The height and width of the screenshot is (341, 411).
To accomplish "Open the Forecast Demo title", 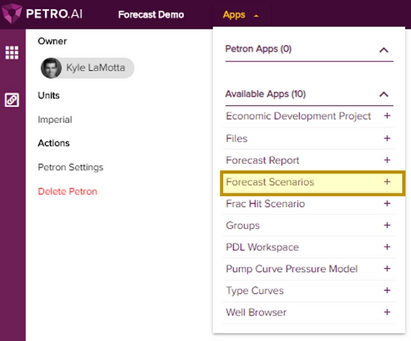I will click(x=151, y=14).
